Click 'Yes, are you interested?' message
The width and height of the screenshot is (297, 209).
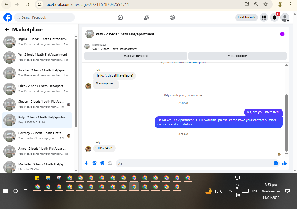click(x=263, y=112)
